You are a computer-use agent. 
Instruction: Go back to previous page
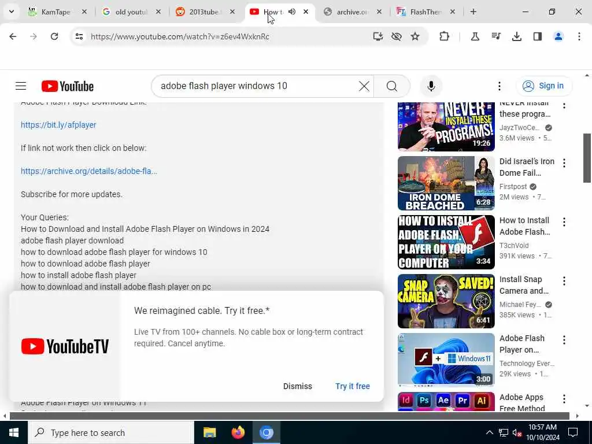13,36
